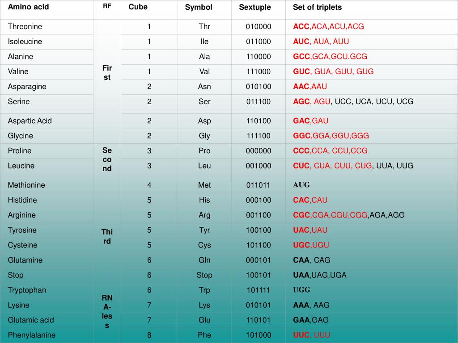Click the 'Cube' column header
458x343 pixels.
point(138,7)
